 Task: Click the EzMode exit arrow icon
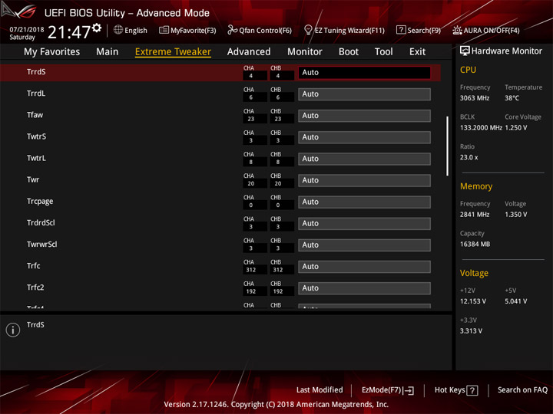[x=408, y=390]
